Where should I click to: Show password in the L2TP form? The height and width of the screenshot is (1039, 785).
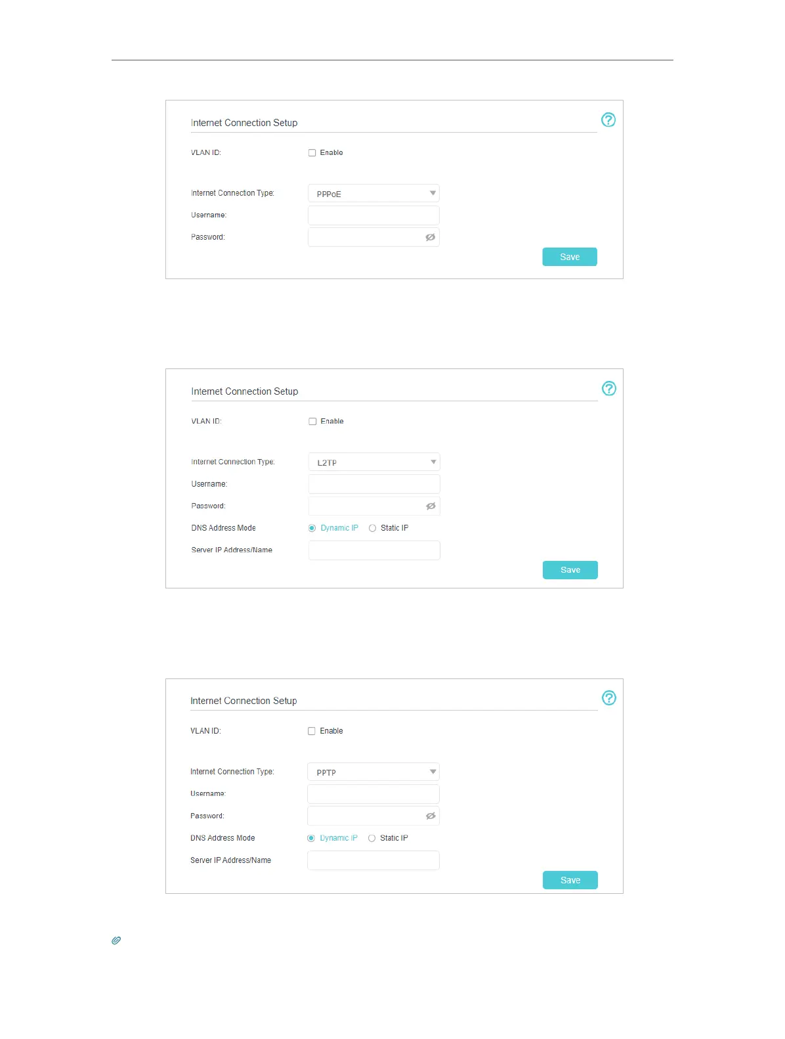pos(431,506)
